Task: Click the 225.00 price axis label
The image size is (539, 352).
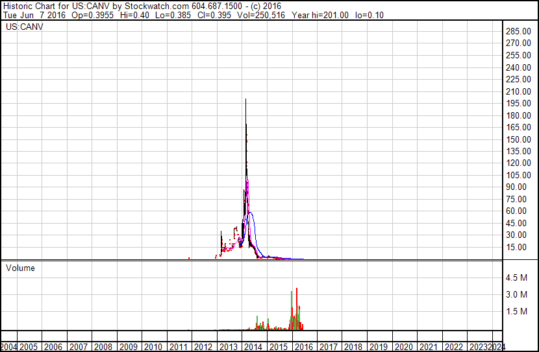Action: (518, 79)
